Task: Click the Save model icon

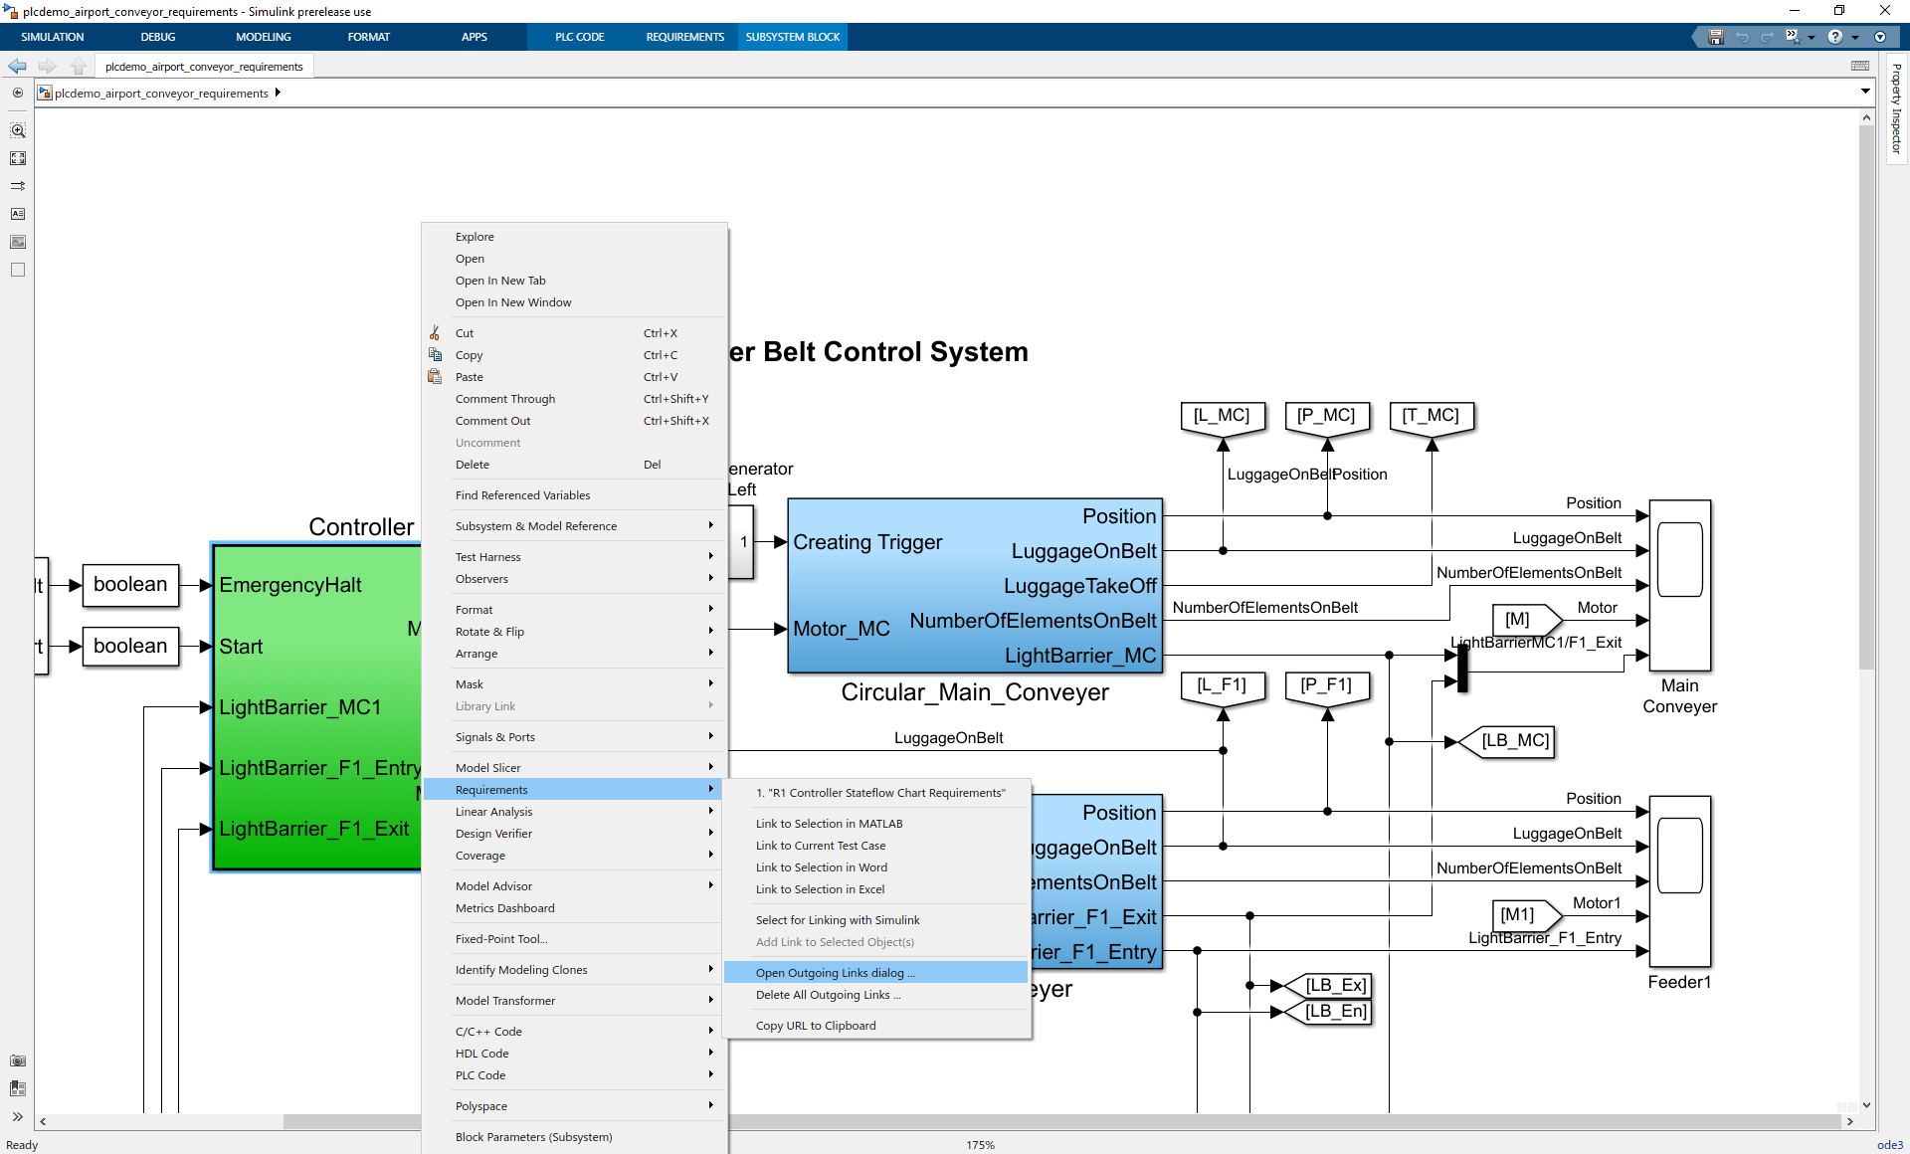Action: pyautogui.click(x=1715, y=37)
